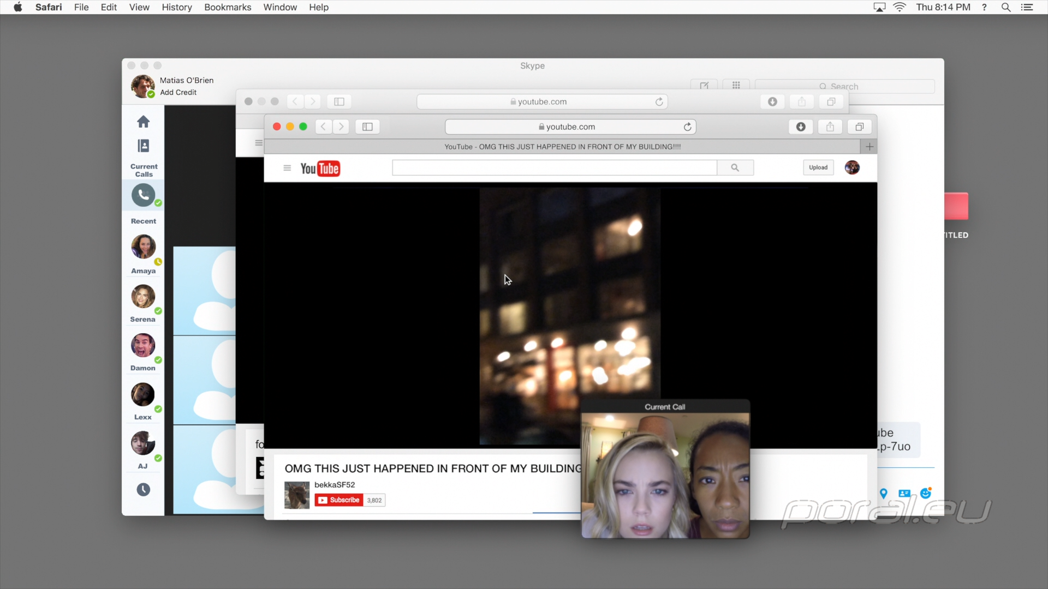Open the File menu
This screenshot has width=1048, height=589.
[x=81, y=7]
